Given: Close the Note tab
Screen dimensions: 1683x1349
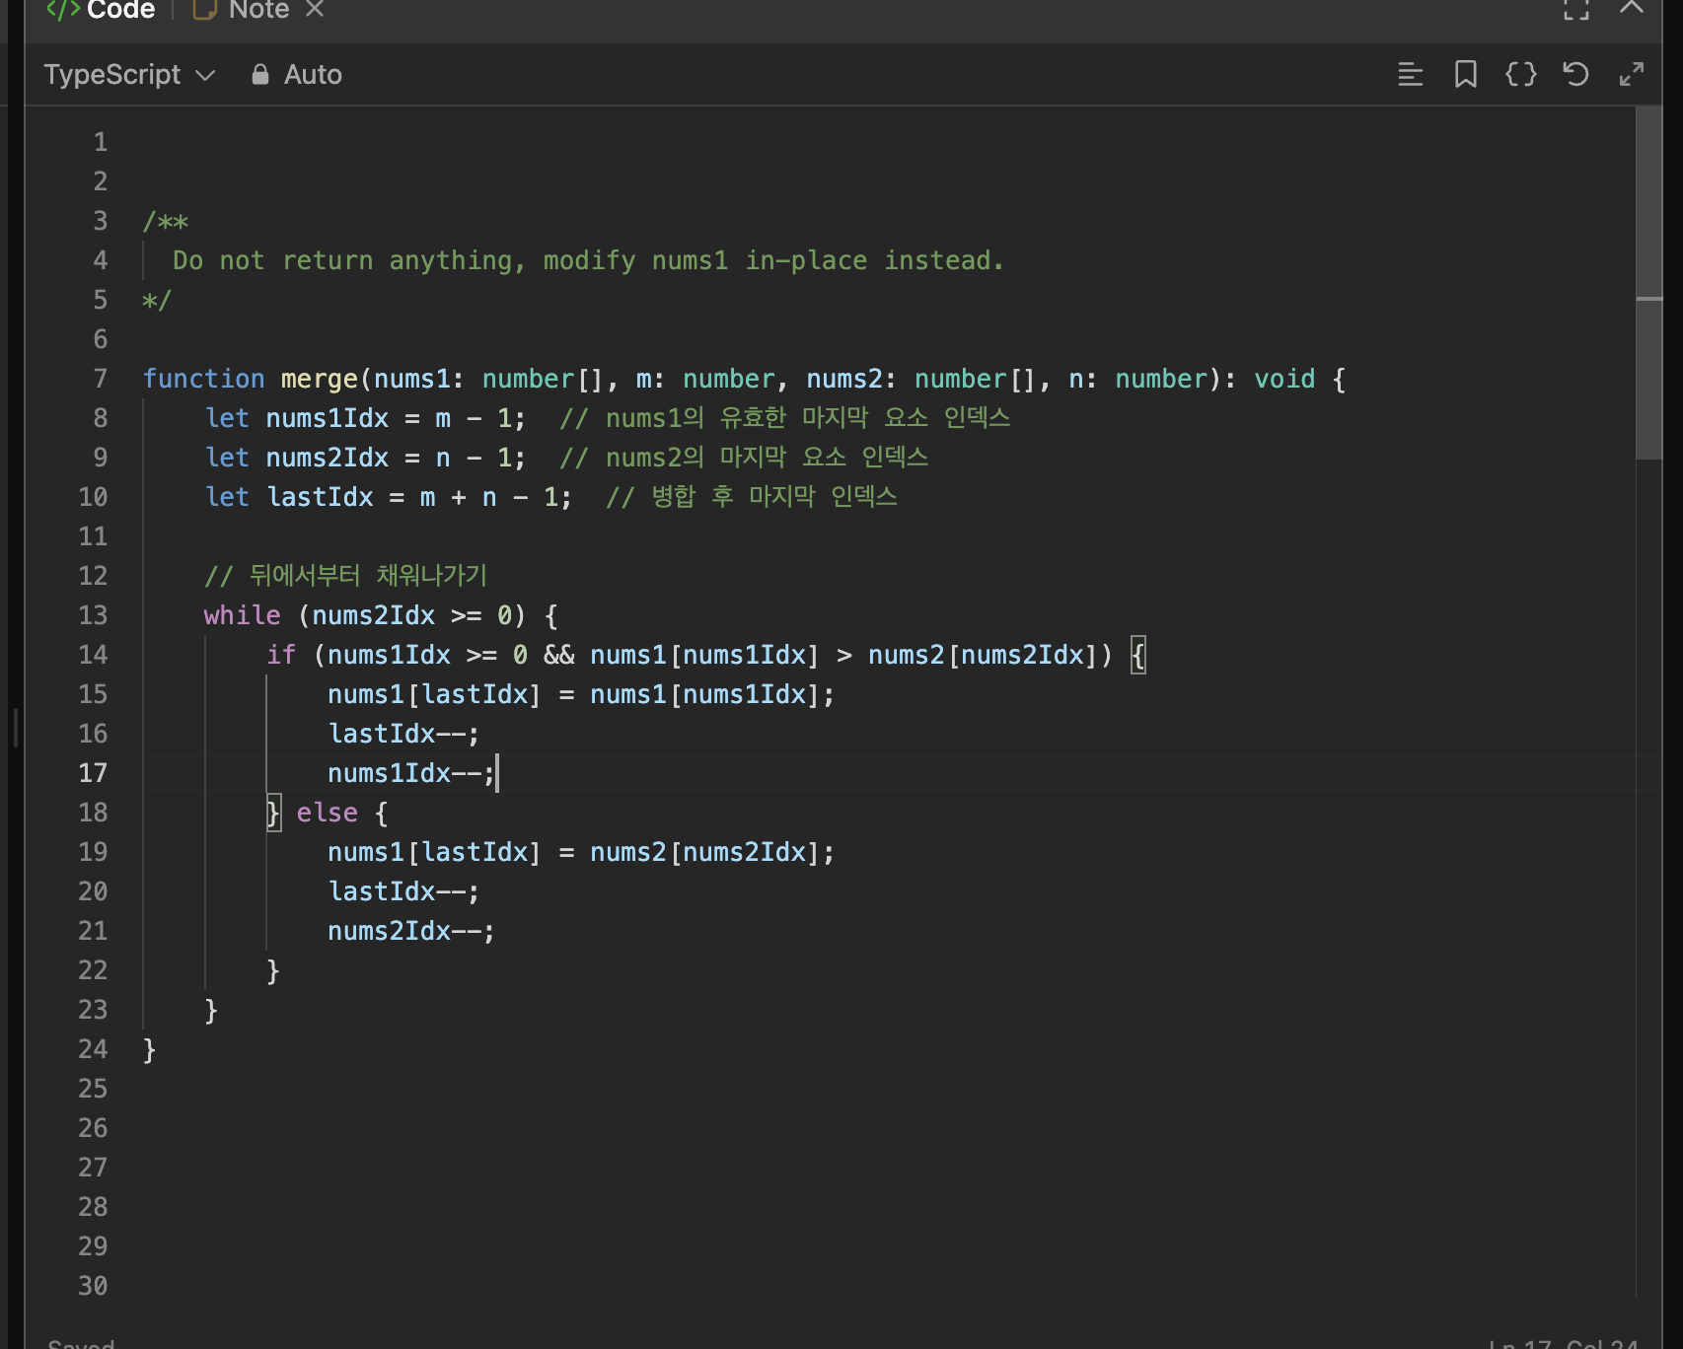Looking at the screenshot, I should click(x=315, y=9).
